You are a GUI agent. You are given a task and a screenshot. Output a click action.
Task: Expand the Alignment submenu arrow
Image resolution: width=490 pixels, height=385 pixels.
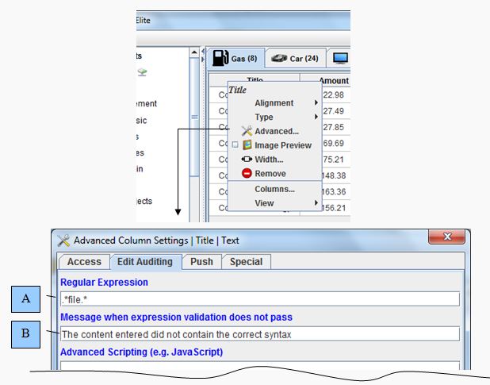tap(316, 103)
